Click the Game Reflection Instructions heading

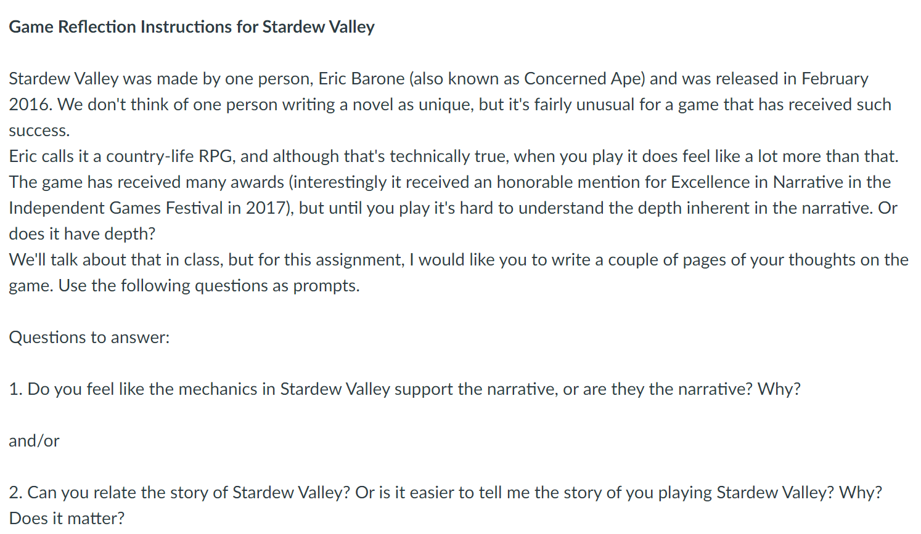pyautogui.click(x=191, y=27)
